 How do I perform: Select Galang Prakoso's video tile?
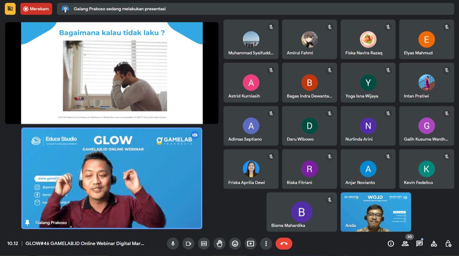pos(112,178)
